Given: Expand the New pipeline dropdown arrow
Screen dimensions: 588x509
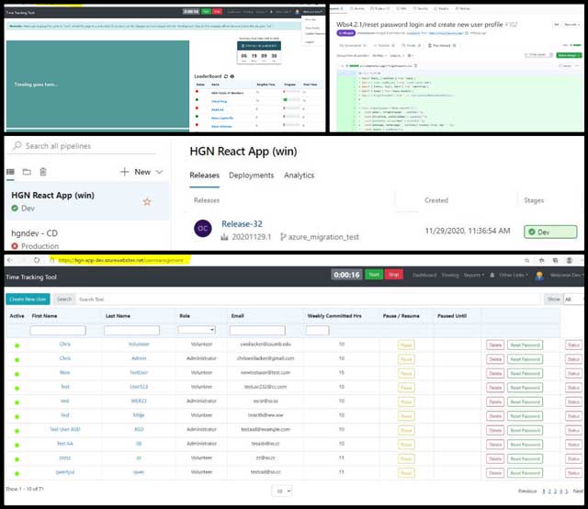Looking at the screenshot, I should pos(159,172).
